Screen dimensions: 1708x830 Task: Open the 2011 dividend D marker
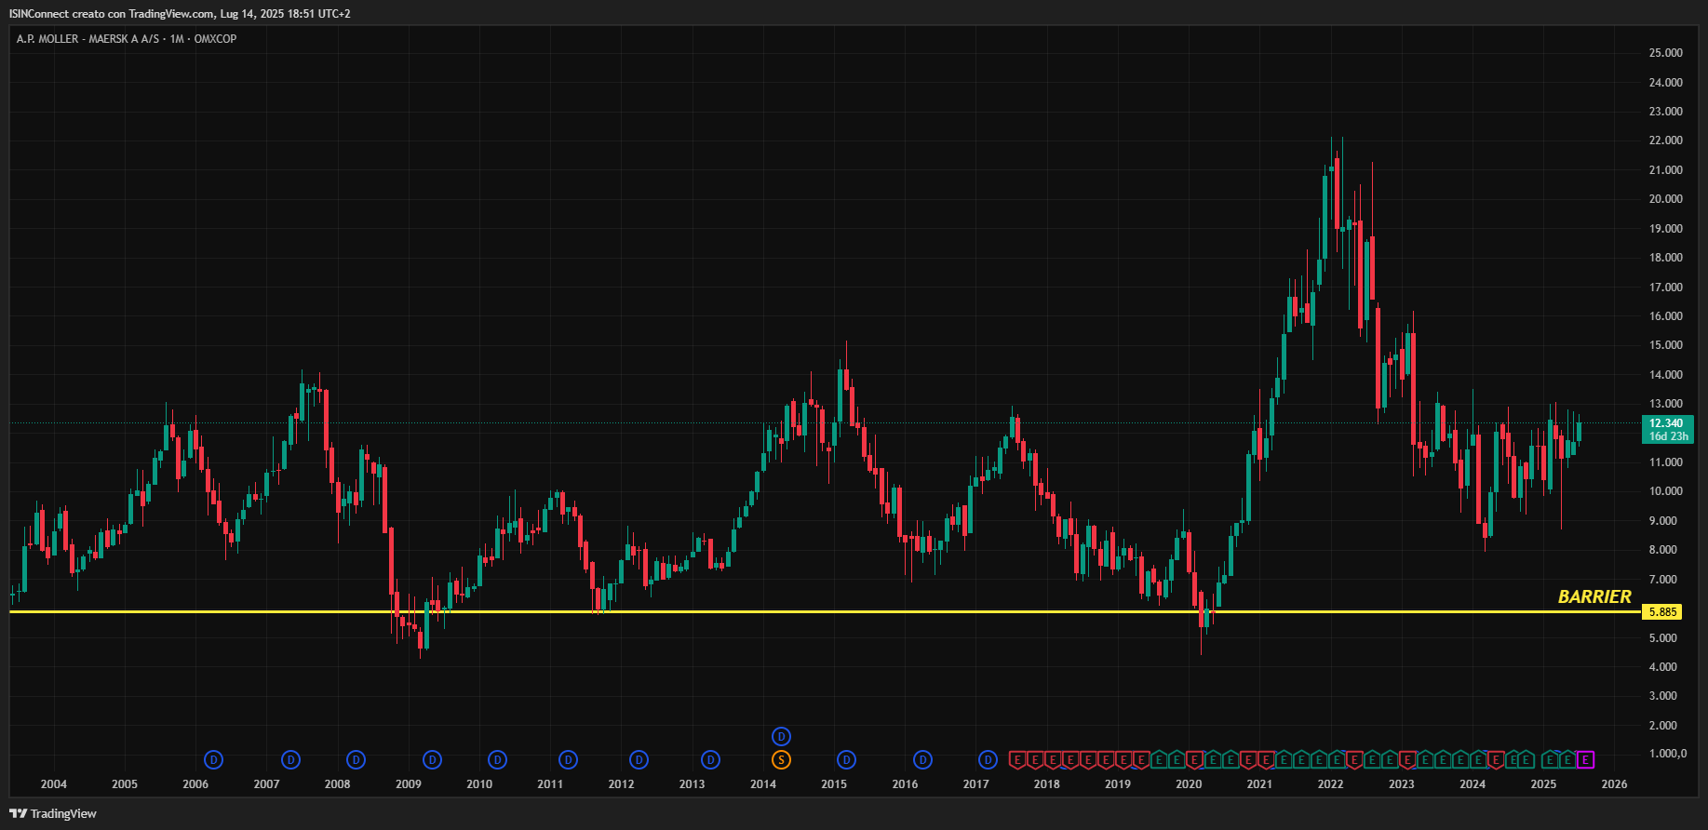pyautogui.click(x=569, y=760)
